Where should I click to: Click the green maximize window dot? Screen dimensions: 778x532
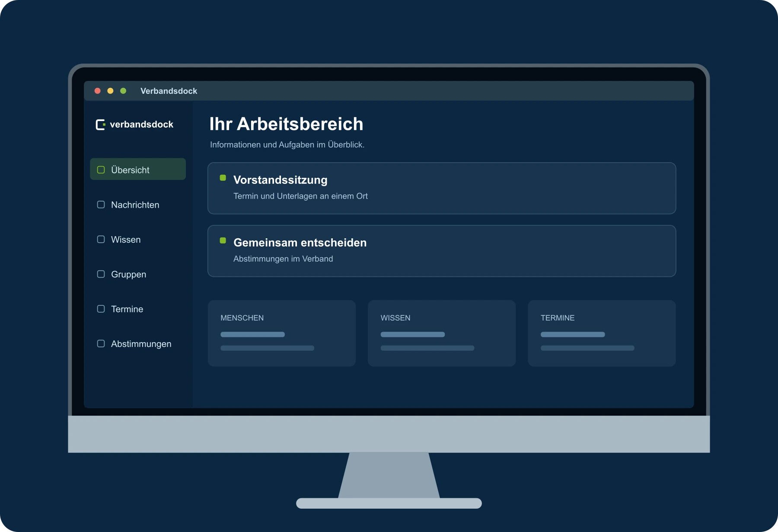tap(123, 91)
